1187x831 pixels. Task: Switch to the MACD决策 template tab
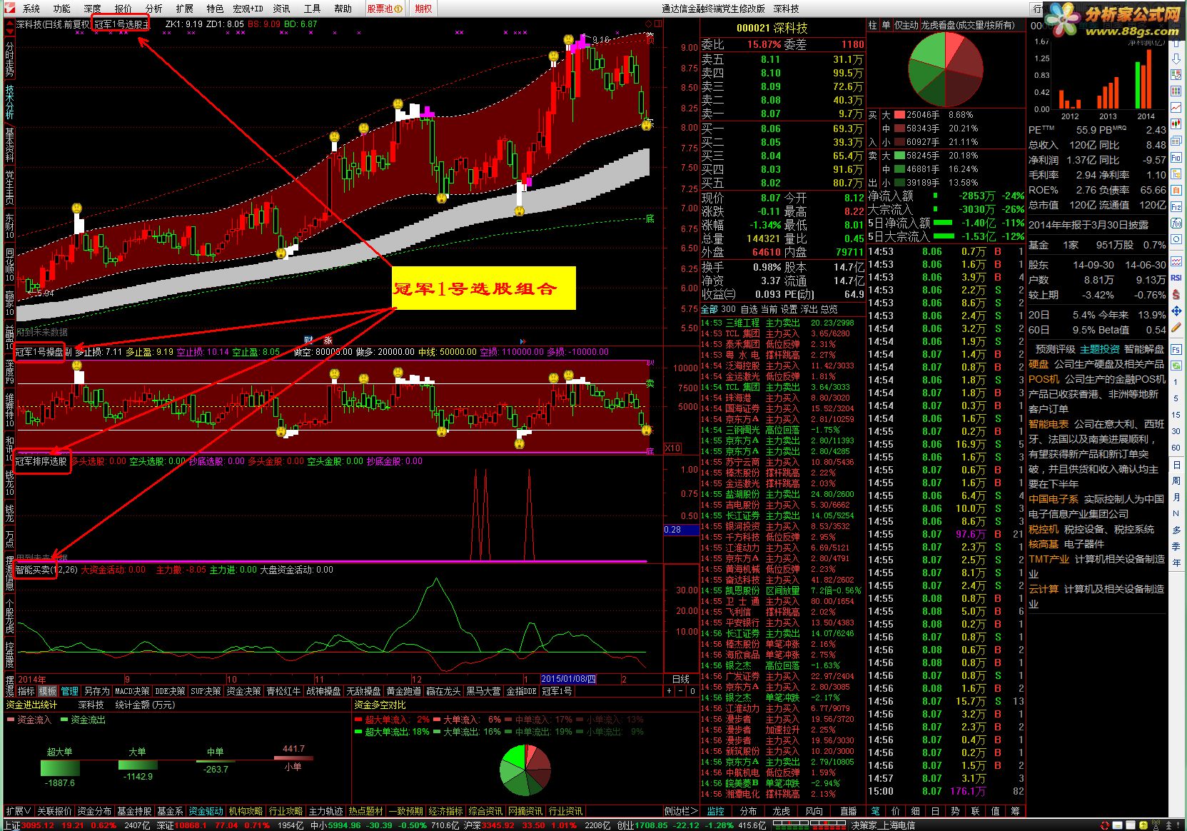pos(132,691)
